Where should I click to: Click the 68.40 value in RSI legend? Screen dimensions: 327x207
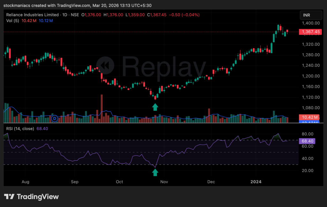(x=42, y=129)
